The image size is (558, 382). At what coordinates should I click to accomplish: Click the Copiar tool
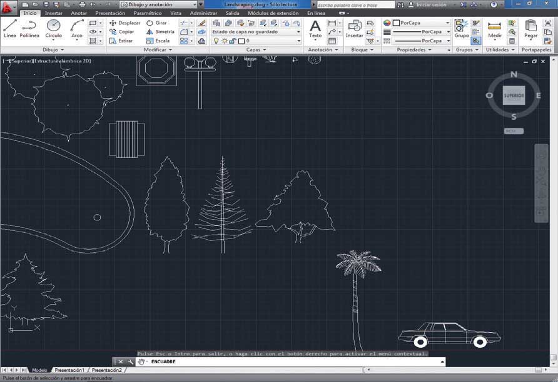click(x=122, y=32)
